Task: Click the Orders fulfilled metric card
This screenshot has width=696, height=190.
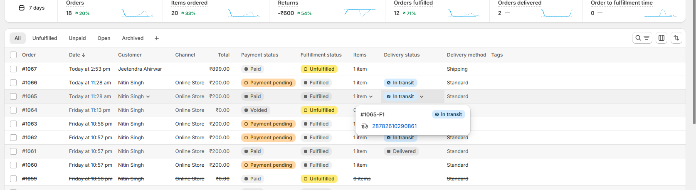Action: [437, 9]
